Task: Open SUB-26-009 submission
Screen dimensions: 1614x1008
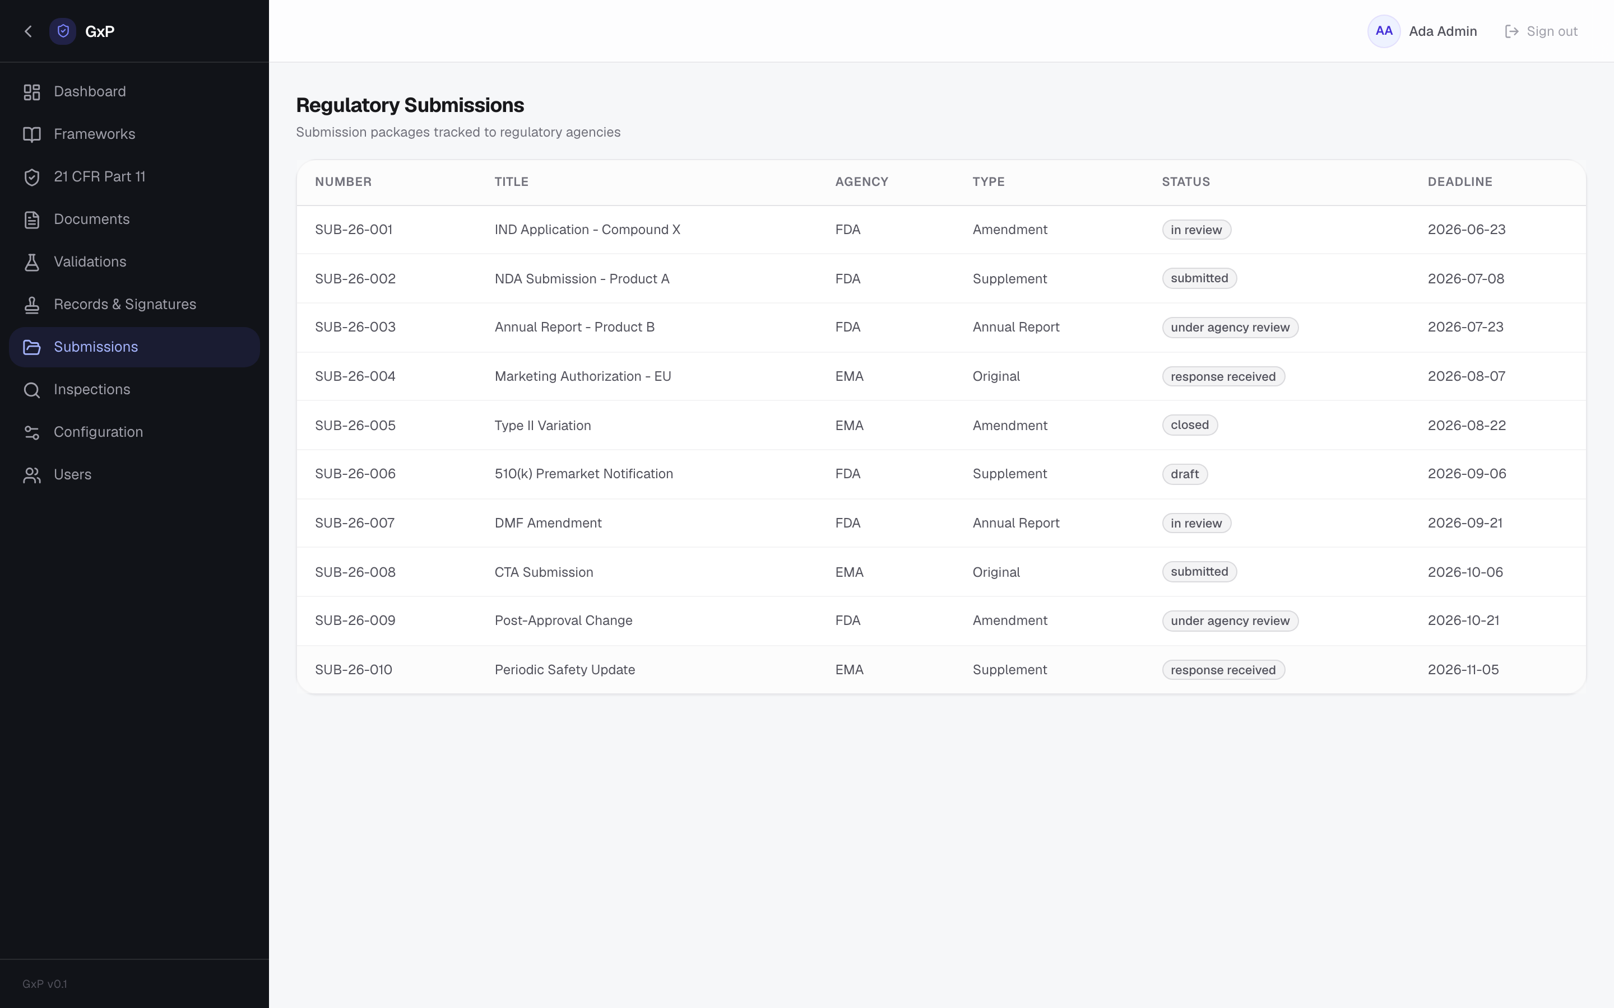Action: tap(355, 620)
